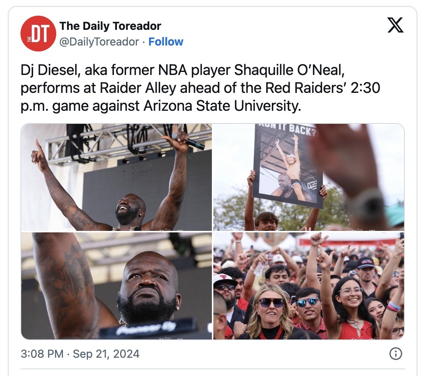Follow The Daily Toreador account

(x=166, y=42)
